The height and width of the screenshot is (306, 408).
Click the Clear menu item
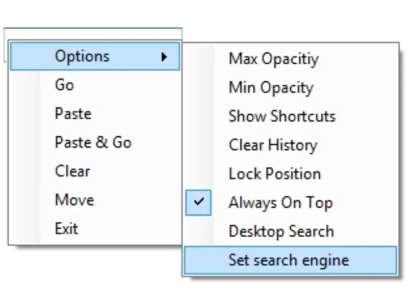72,171
